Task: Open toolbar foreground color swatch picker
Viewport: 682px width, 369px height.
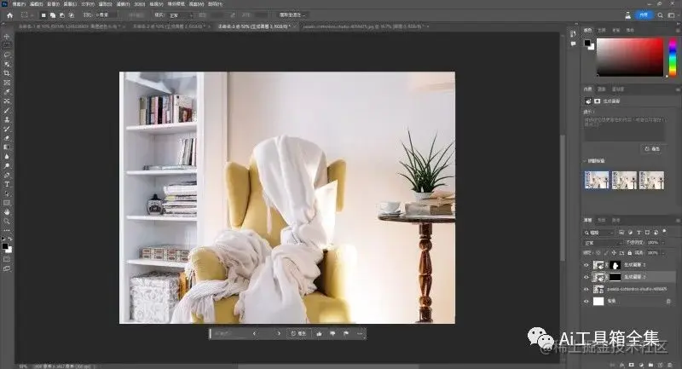Action: click(5, 246)
